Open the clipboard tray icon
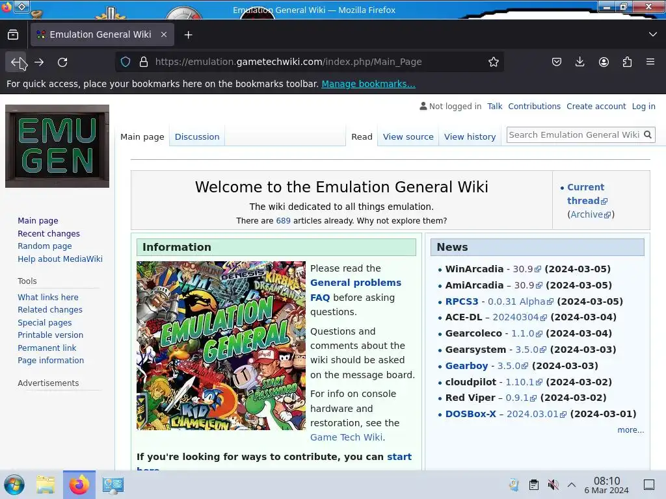This screenshot has width=666, height=499. 534,485
